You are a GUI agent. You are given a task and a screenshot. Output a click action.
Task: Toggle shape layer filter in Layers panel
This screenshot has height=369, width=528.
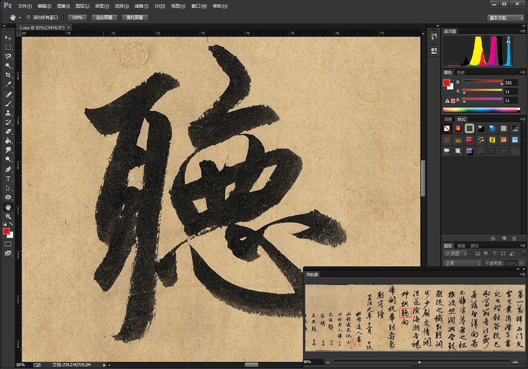click(503, 254)
